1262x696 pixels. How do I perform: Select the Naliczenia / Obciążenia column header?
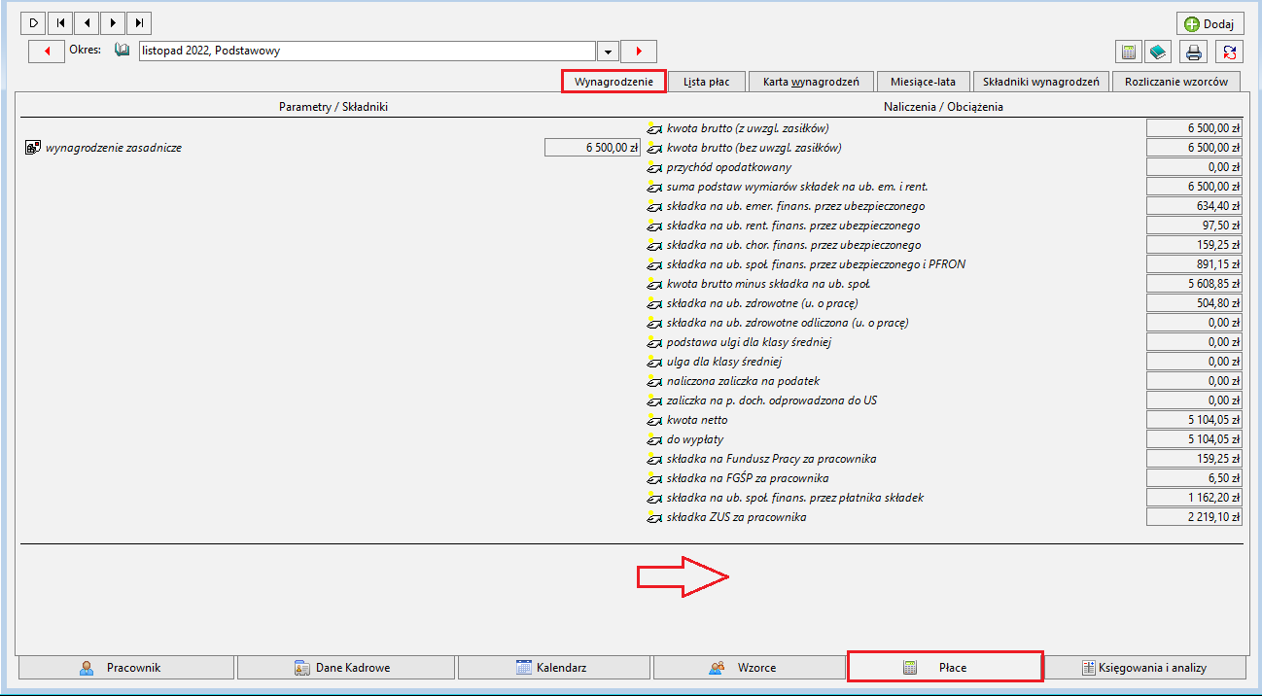click(943, 107)
